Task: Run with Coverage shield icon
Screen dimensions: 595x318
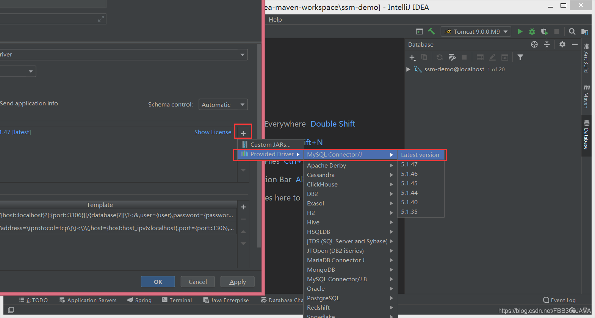Action: click(544, 31)
